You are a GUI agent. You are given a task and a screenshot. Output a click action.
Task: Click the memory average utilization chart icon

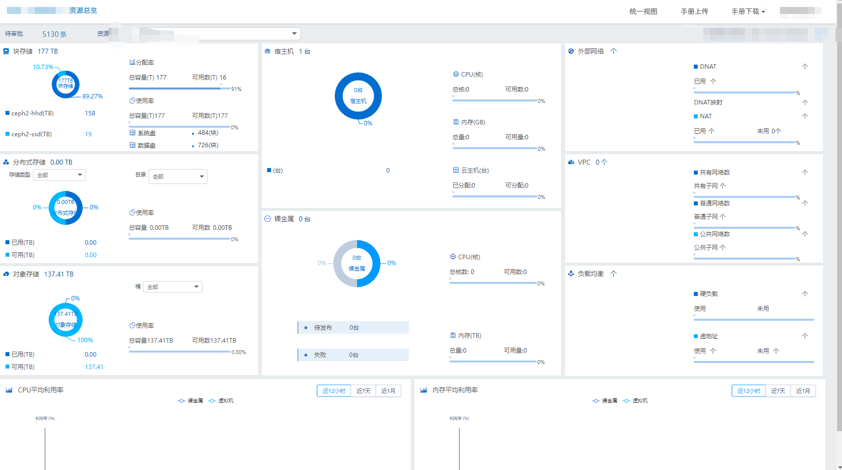click(424, 390)
